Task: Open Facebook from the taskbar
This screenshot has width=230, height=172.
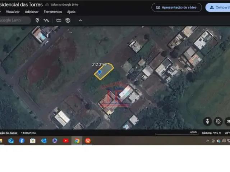Action: [x=22, y=141]
